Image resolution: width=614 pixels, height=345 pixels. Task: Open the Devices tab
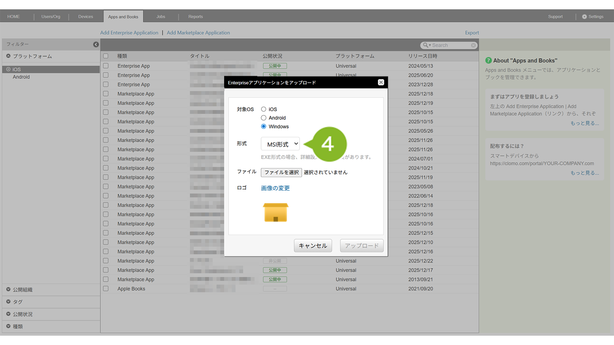[85, 17]
